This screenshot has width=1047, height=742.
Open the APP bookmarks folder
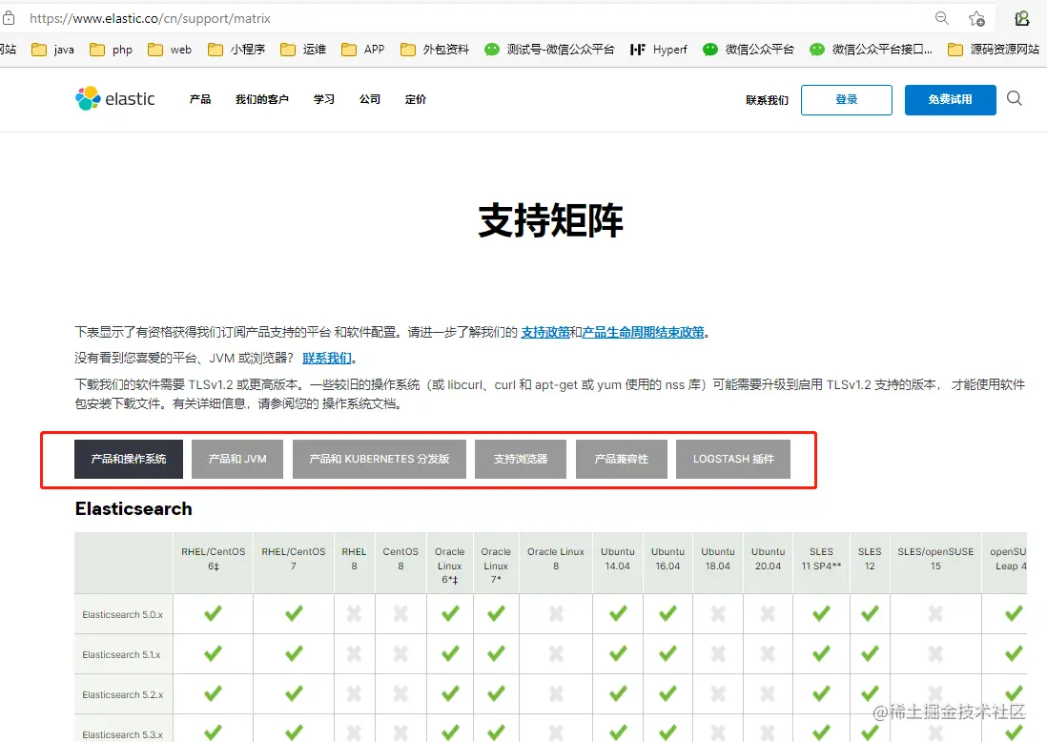(362, 50)
